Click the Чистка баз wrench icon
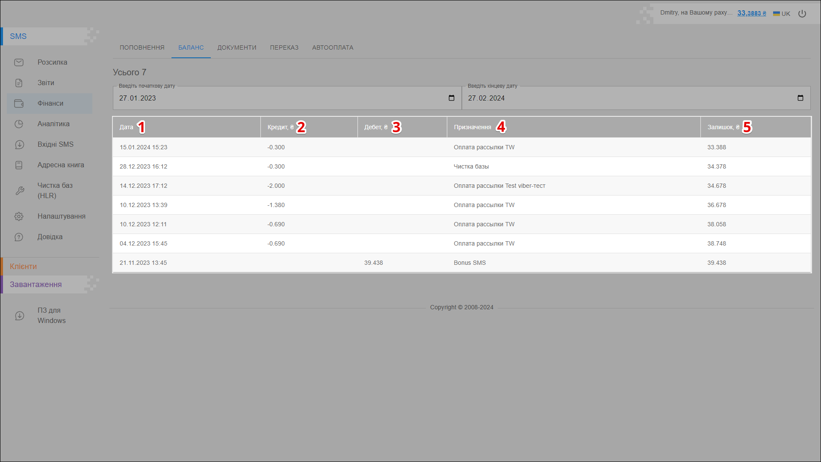 pos(20,191)
